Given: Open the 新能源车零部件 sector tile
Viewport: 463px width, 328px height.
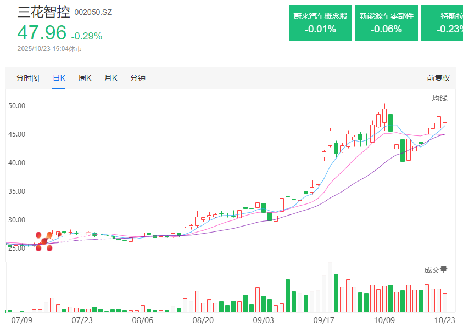Looking at the screenshot, I should click(x=386, y=23).
